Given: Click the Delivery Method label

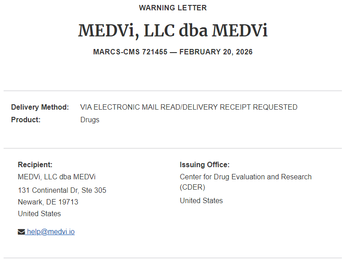Looking at the screenshot, I should click(40, 107).
